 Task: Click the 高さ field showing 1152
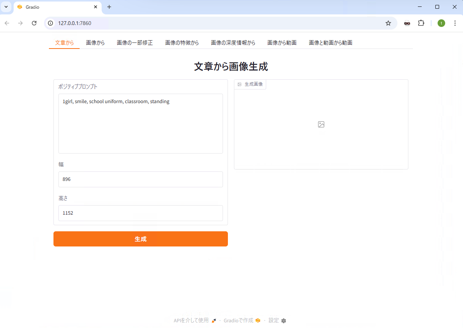click(x=141, y=213)
